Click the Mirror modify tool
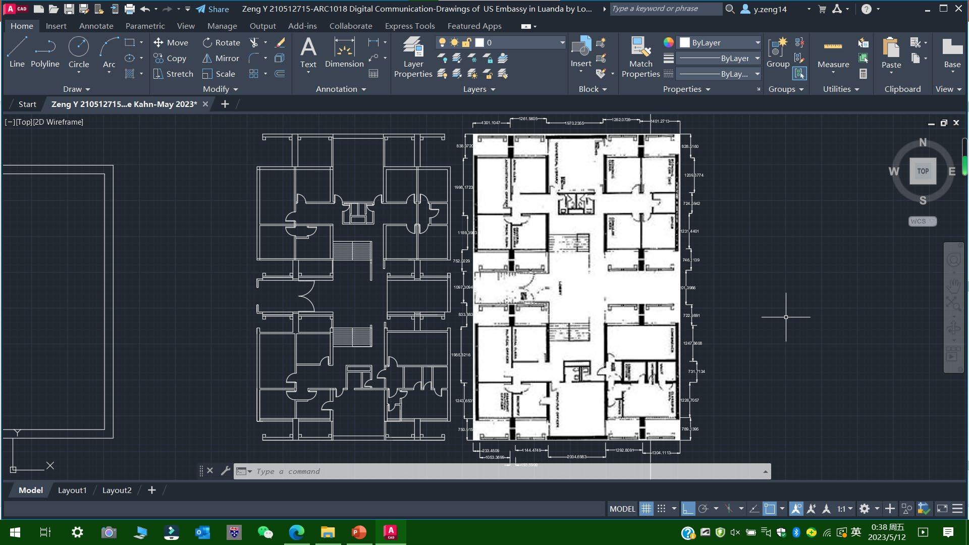Image resolution: width=969 pixels, height=545 pixels. pos(221,58)
